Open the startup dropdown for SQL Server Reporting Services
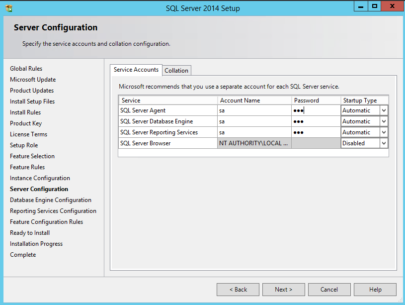 tap(384, 132)
